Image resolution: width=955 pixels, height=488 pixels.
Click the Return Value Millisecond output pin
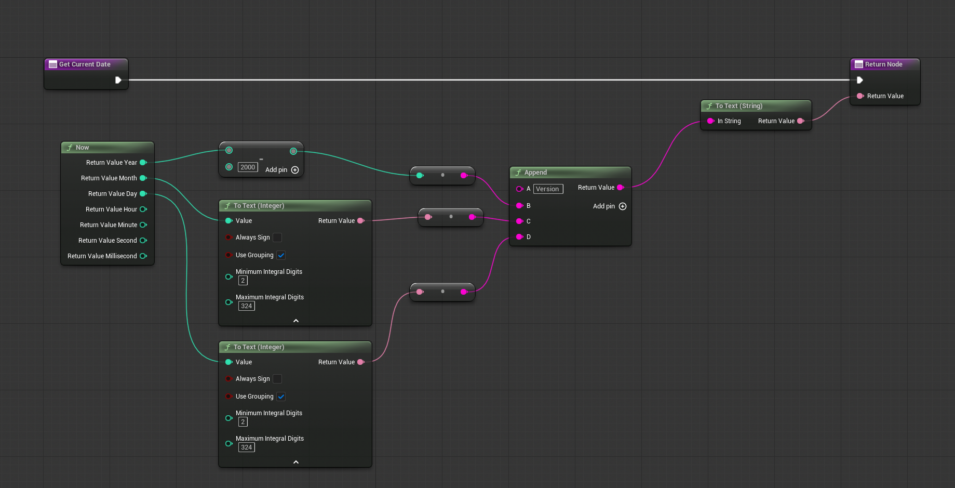coord(143,256)
